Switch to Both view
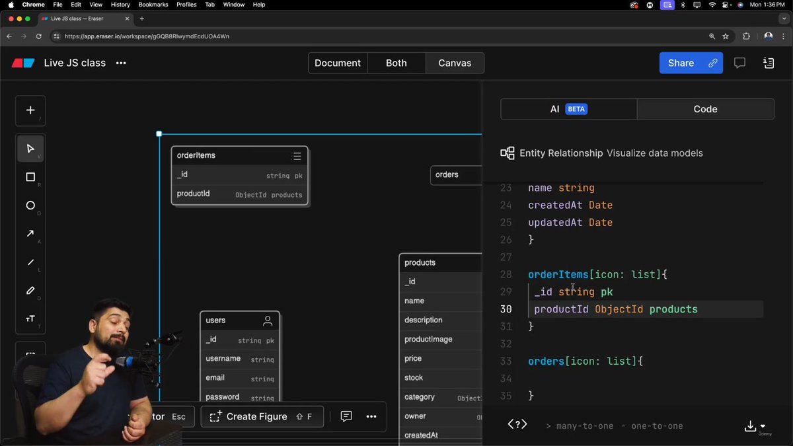This screenshot has width=793, height=446. 397,63
